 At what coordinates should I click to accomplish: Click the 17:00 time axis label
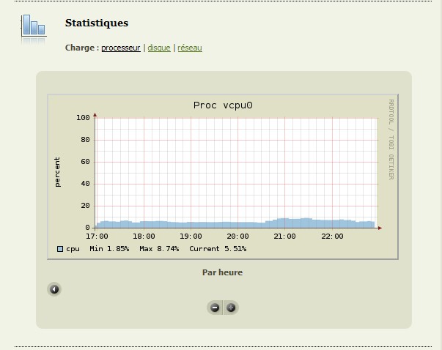pos(97,237)
